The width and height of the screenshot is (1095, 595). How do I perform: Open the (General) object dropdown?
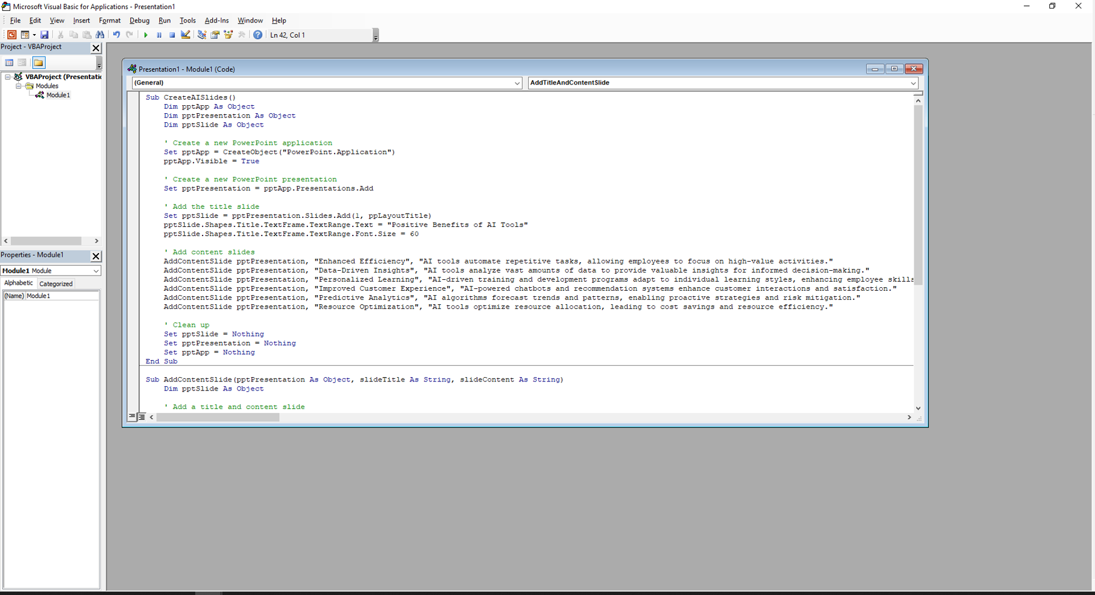pos(518,83)
